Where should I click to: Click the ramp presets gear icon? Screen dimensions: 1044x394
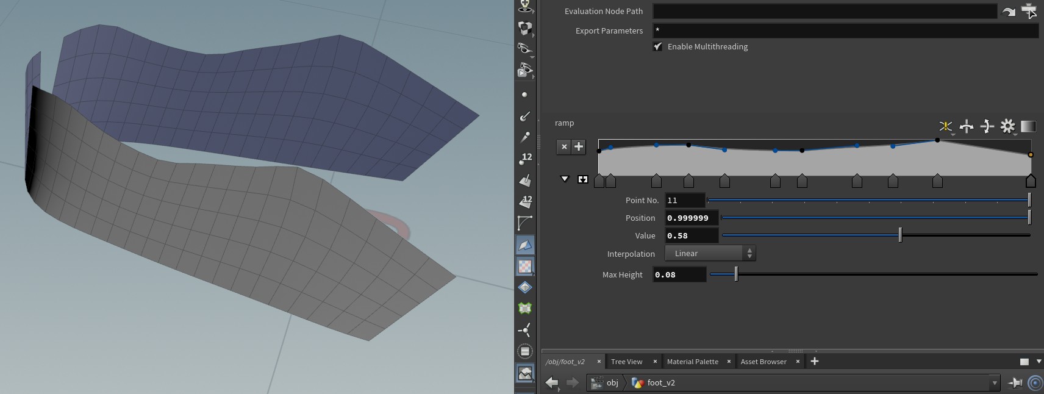point(1007,126)
